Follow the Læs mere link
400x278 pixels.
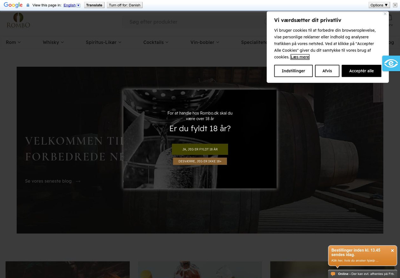[x=300, y=57]
